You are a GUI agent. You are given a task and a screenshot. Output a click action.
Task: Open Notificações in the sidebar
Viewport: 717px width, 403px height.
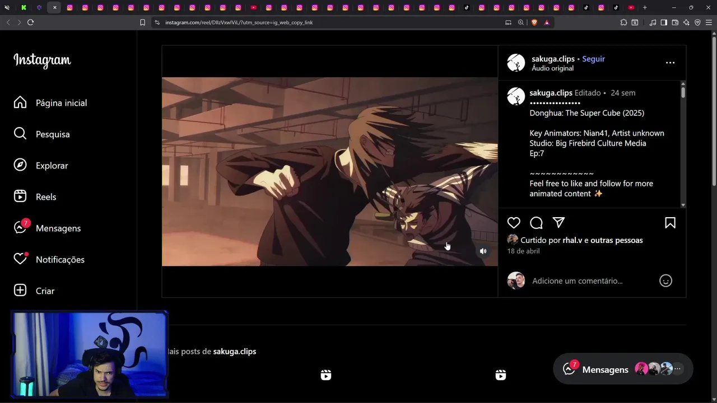[x=49, y=260]
